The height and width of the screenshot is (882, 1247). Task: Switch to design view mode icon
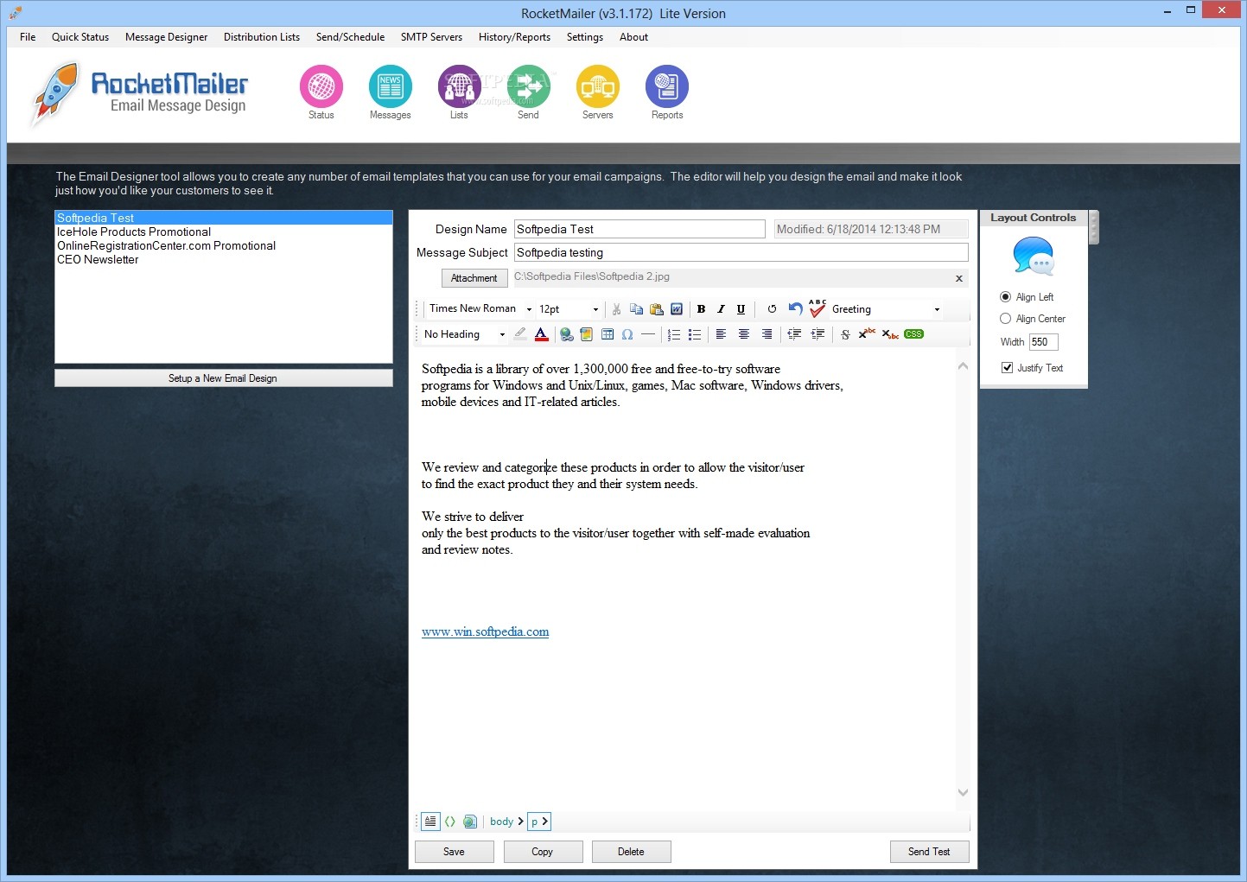pos(430,822)
